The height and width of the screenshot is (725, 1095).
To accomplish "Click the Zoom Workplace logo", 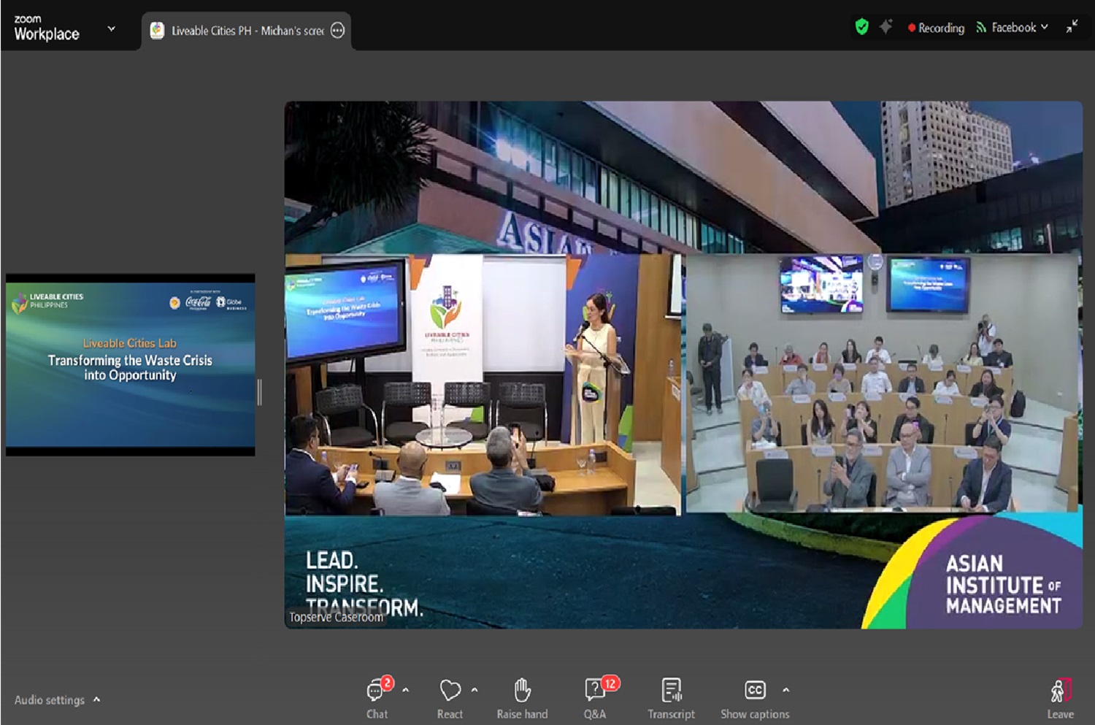I will point(47,28).
